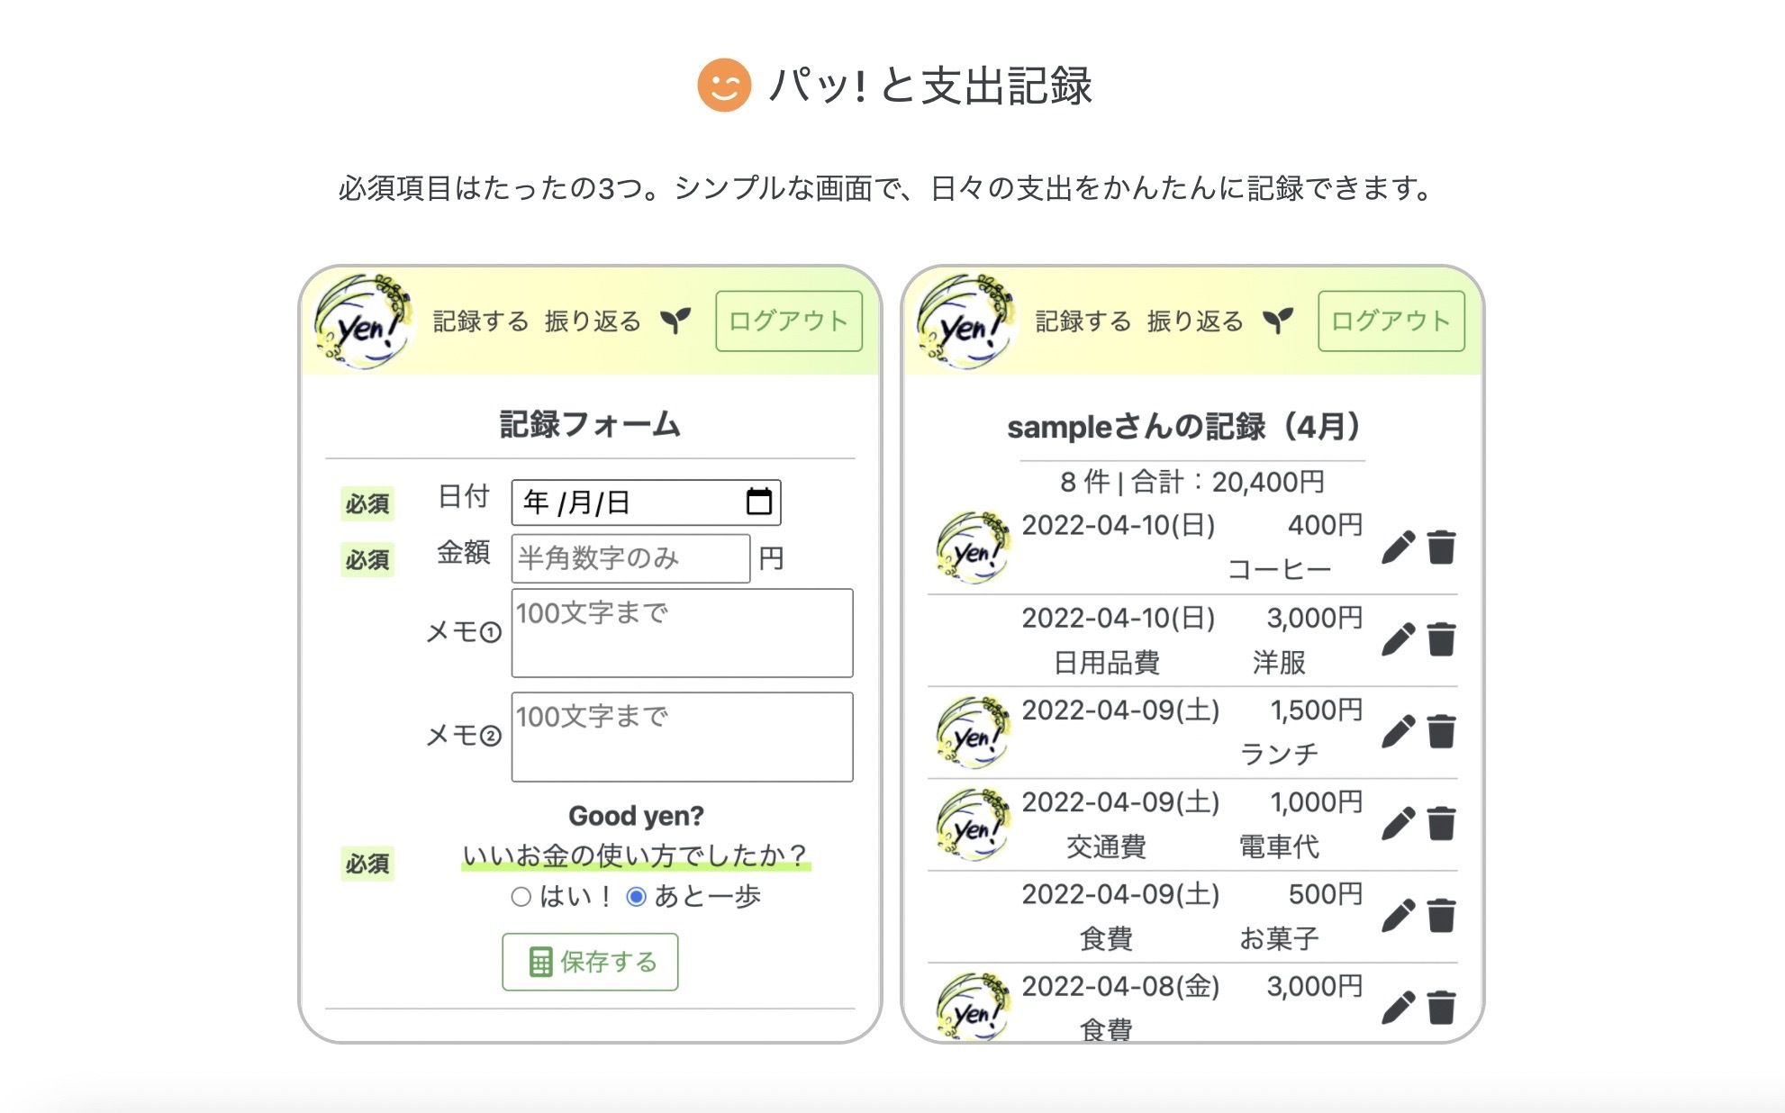This screenshot has height=1113, width=1785.
Task: Focus the 金額 amount input field
Action: point(630,558)
